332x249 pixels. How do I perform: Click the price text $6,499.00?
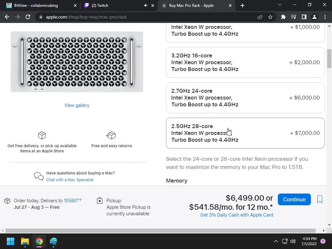pyautogui.click(x=245, y=198)
